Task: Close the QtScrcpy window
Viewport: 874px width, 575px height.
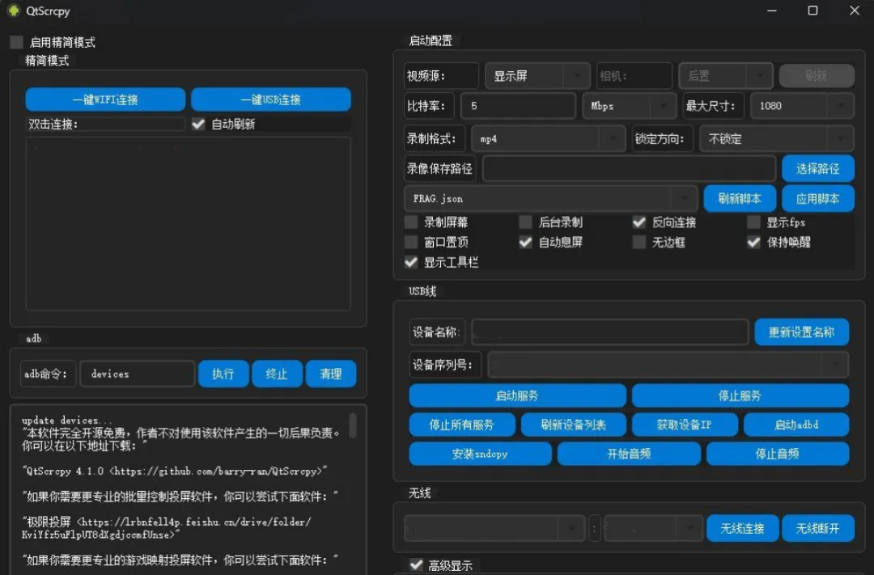Action: click(x=854, y=11)
